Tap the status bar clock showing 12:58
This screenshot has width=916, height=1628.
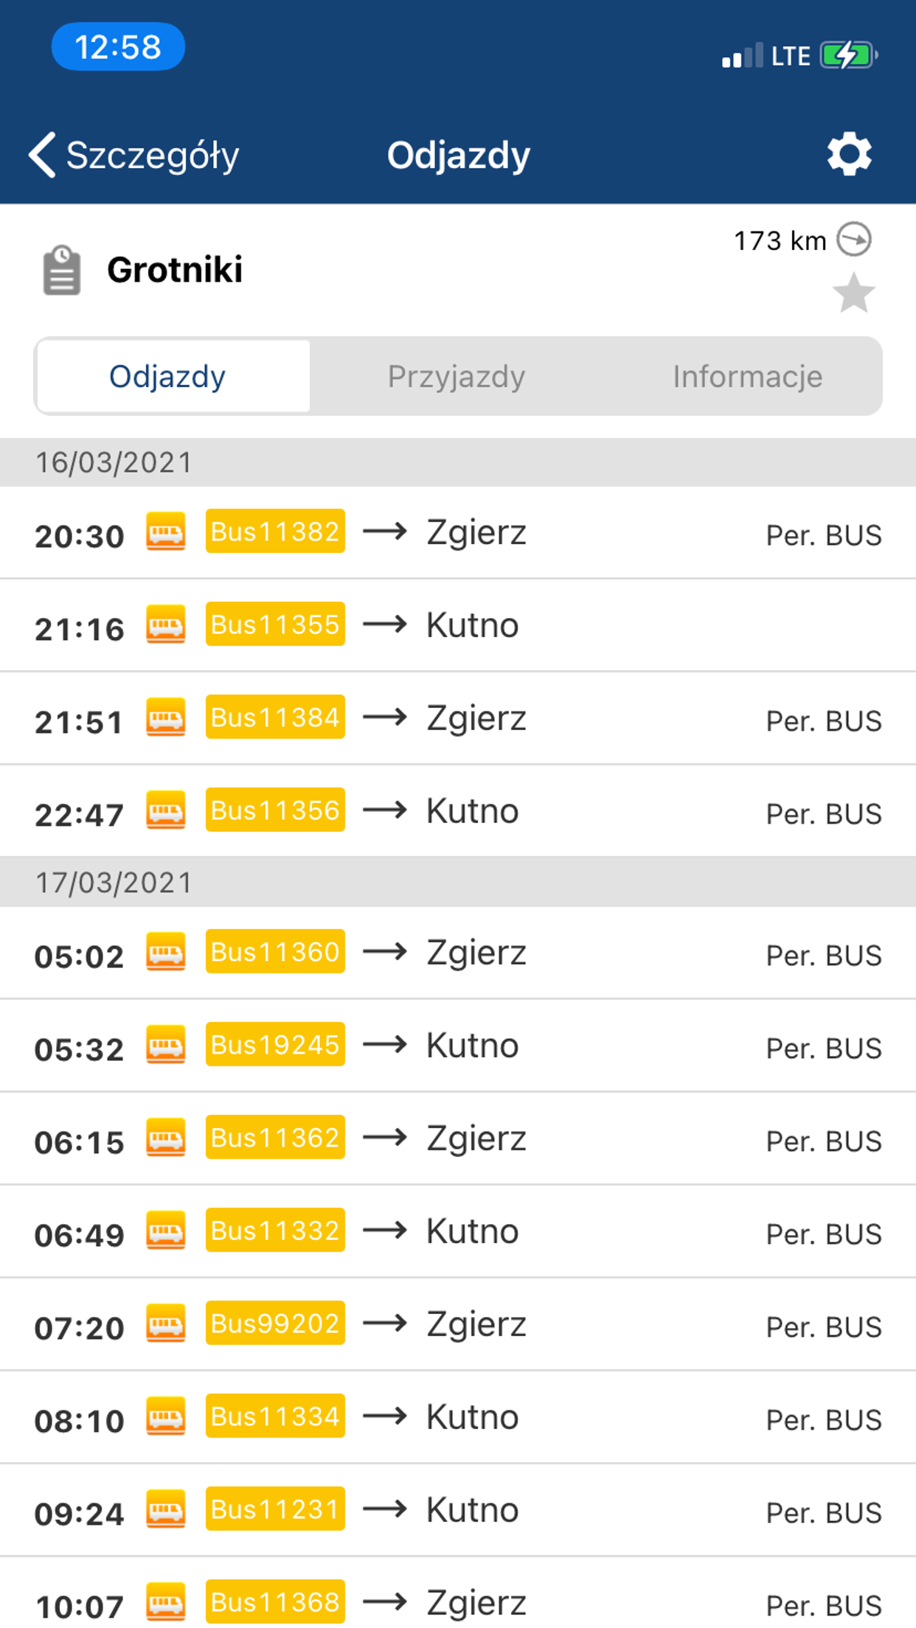pos(118,47)
